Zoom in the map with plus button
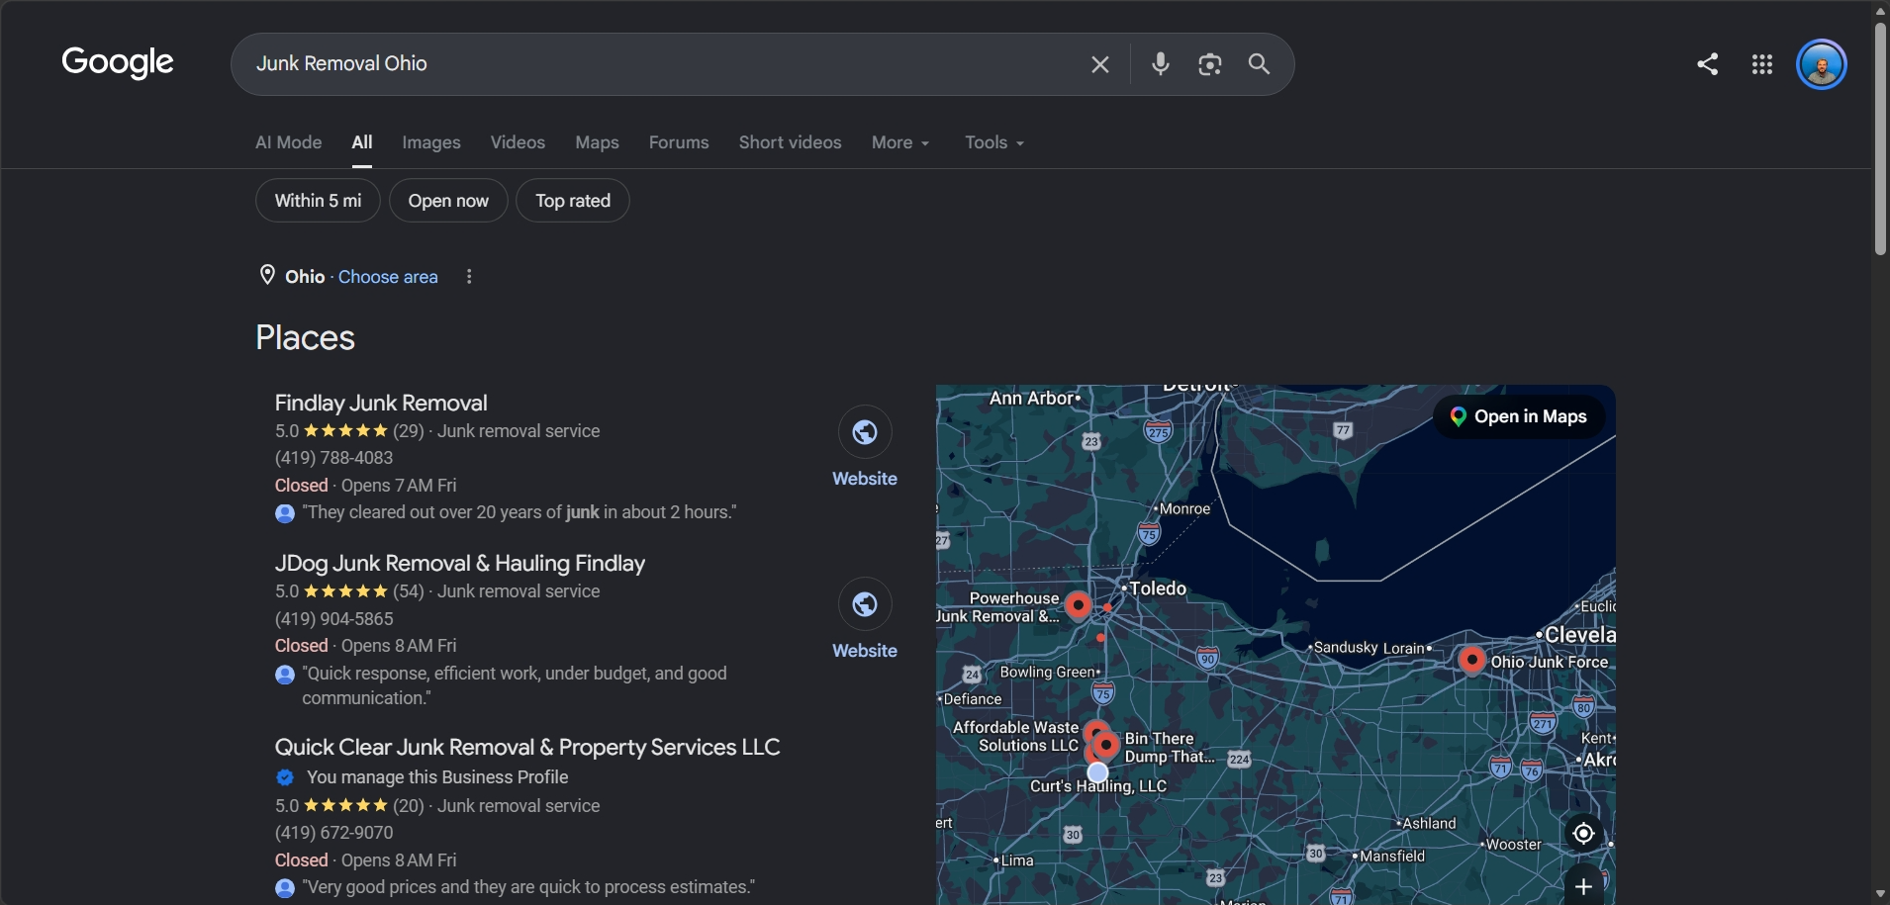This screenshot has height=905, width=1890. (1583, 886)
